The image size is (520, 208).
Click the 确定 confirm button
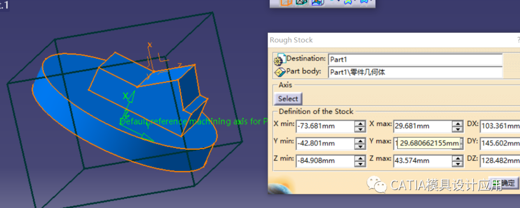pos(504,183)
